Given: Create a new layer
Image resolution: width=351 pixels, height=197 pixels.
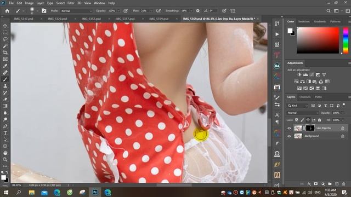Looking at the screenshot, I should pos(337,184).
